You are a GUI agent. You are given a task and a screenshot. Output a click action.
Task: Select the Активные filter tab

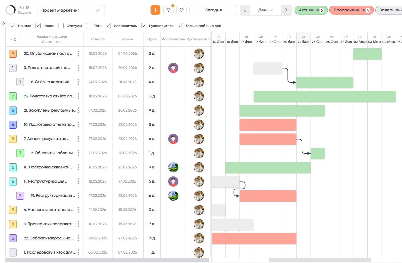click(311, 10)
